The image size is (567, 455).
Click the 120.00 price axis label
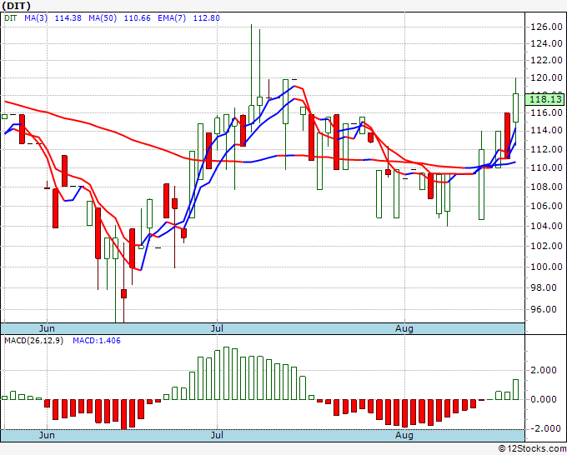click(x=546, y=77)
